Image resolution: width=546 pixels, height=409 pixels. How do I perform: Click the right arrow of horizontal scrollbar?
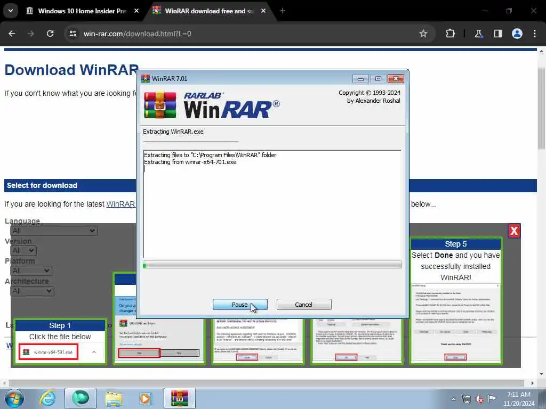pyautogui.click(x=533, y=383)
